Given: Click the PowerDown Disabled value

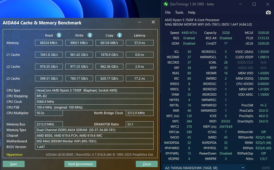Looking at the screenshot, I should pyautogui.click(x=226, y=153).
